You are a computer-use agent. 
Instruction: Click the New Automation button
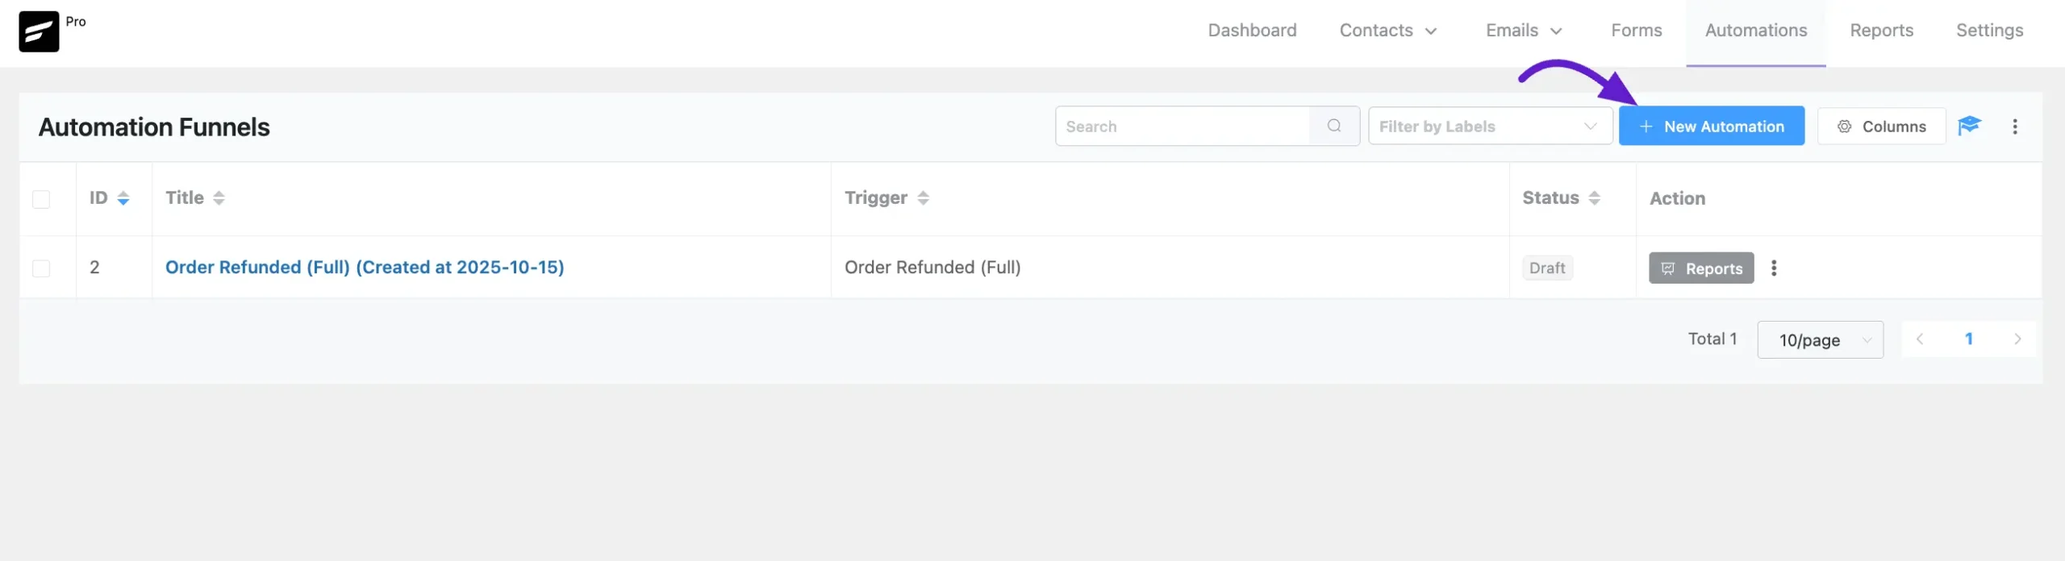pos(1711,127)
